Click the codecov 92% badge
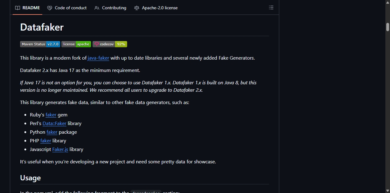Screen dimensions: 390x193 (110, 44)
